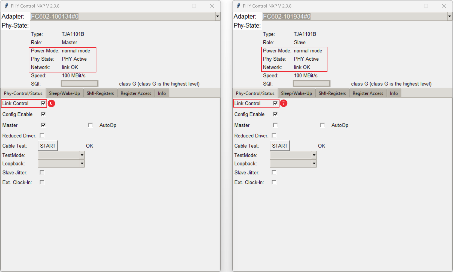453x272 pixels.
Task: Check Slave Jitter on the right window
Action: tap(274, 172)
